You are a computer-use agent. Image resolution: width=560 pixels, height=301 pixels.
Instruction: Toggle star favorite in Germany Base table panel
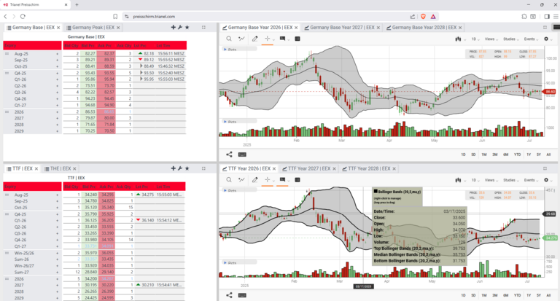tap(187, 27)
